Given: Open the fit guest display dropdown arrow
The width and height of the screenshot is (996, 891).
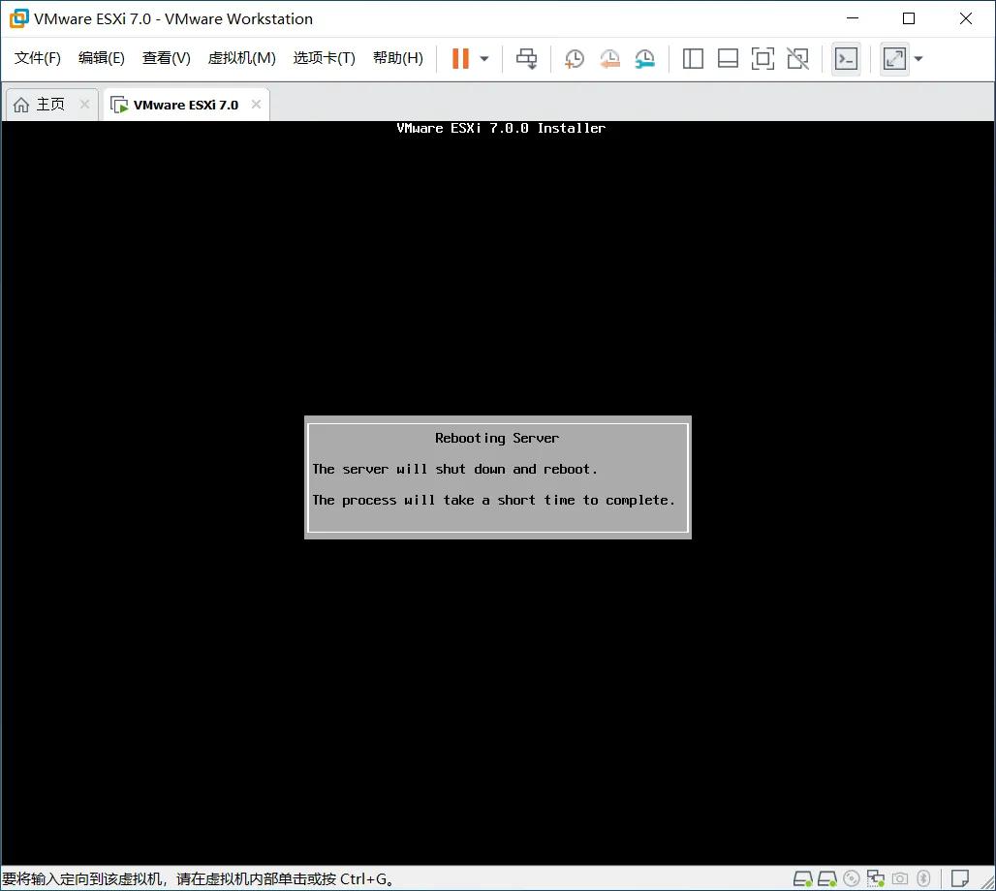Looking at the screenshot, I should pyautogui.click(x=918, y=58).
